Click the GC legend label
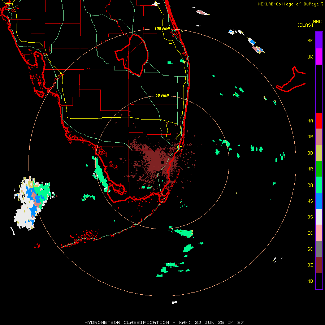This screenshot has height=325, width=325. 310,249
